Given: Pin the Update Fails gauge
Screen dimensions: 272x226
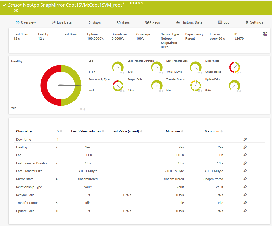Looking at the screenshot, I should tap(240, 91).
